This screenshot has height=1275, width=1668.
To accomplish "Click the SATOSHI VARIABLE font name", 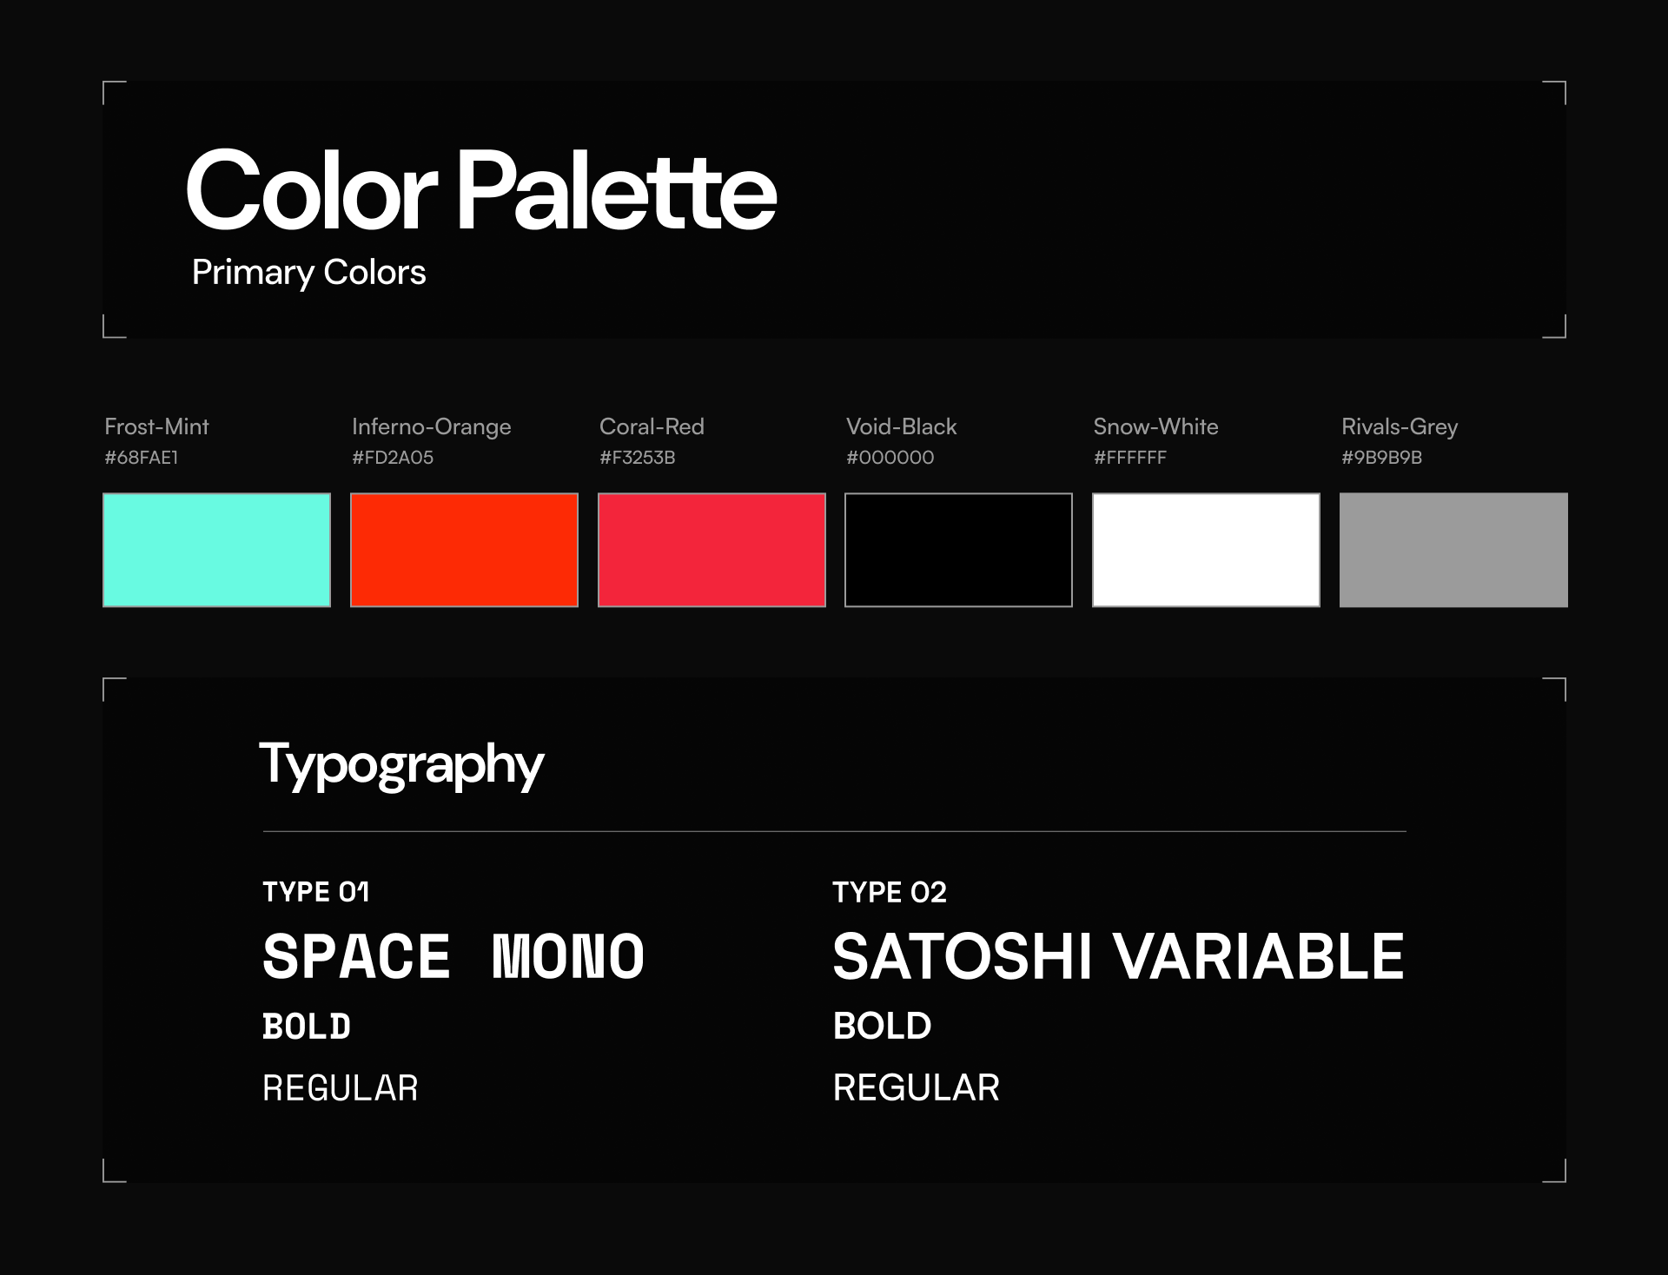I will click(1119, 956).
